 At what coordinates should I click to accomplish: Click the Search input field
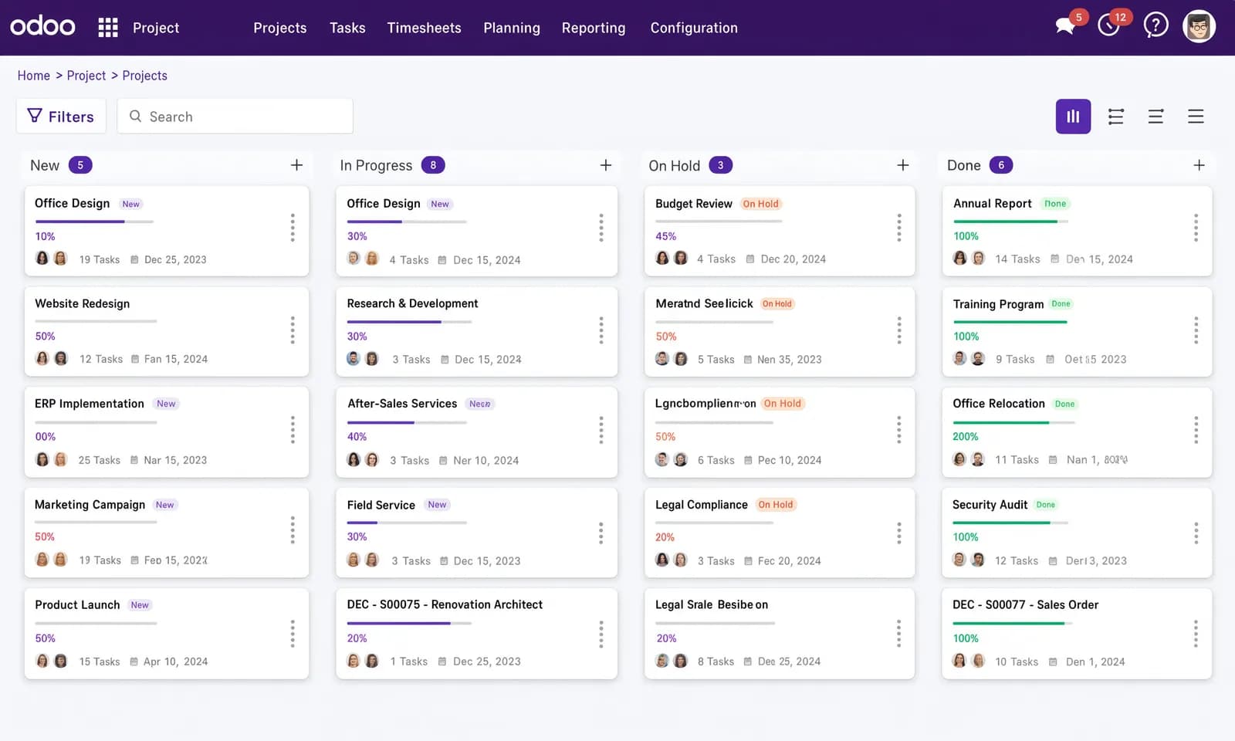(x=235, y=117)
